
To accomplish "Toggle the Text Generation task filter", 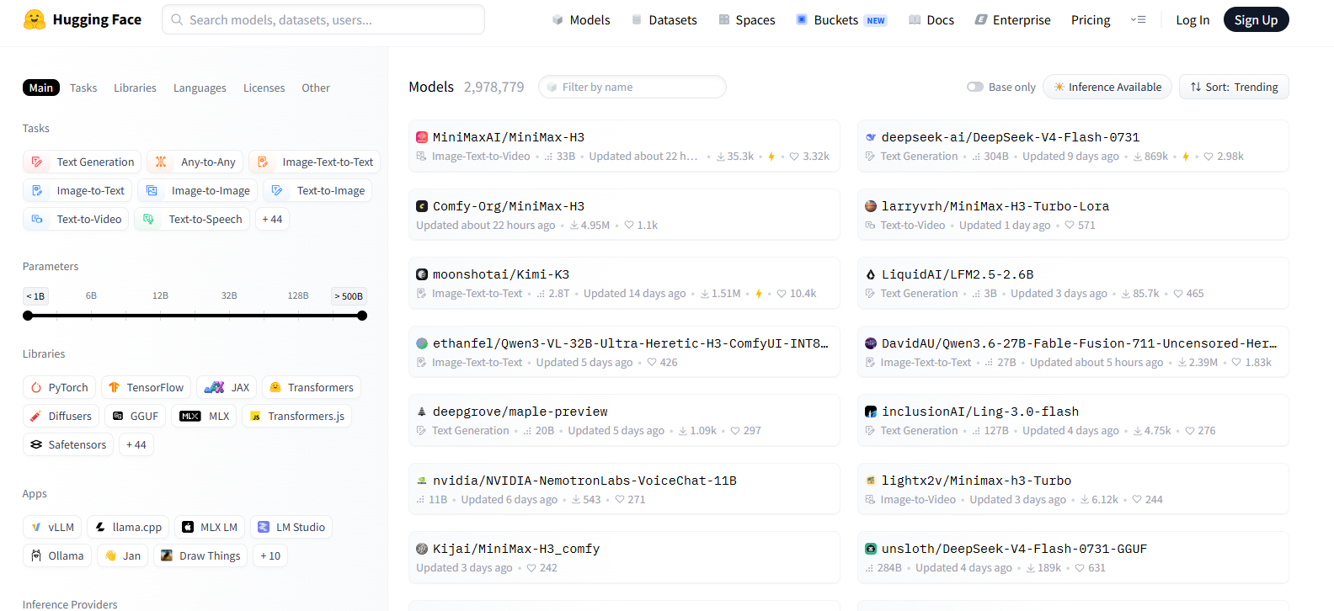I will pyautogui.click(x=83, y=162).
